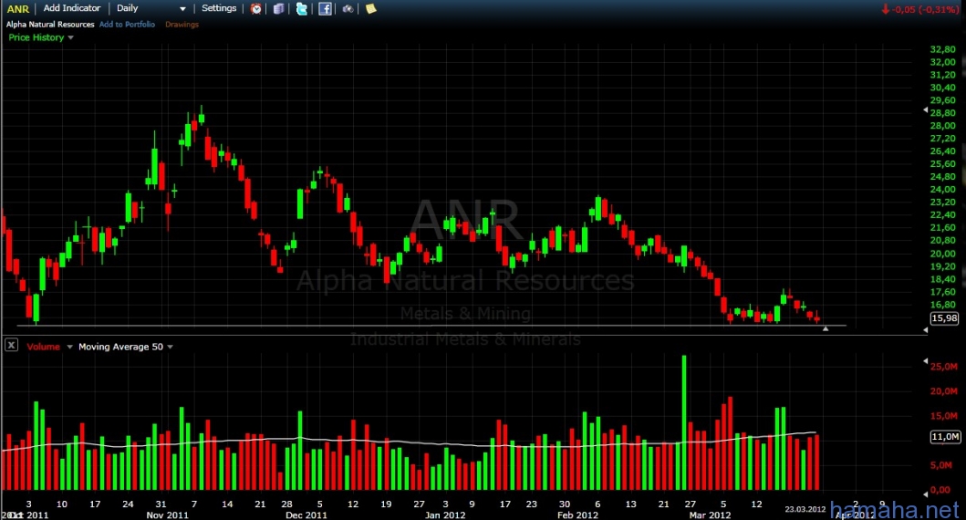Click the 15,0M volume axis label
Screen dimensions: 966x520
[944, 416]
